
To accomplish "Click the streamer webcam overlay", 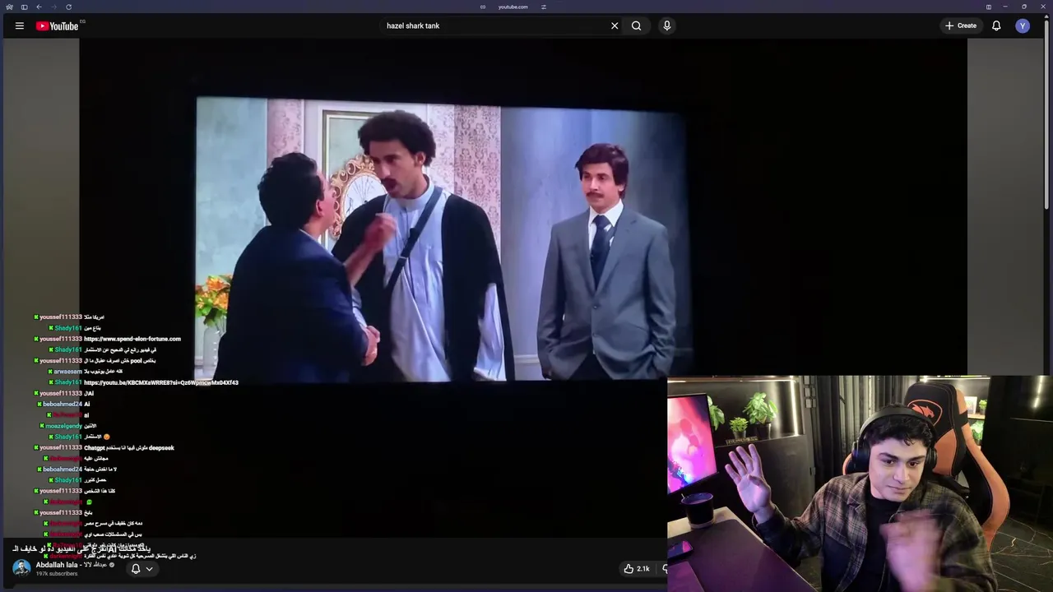I will (x=860, y=483).
